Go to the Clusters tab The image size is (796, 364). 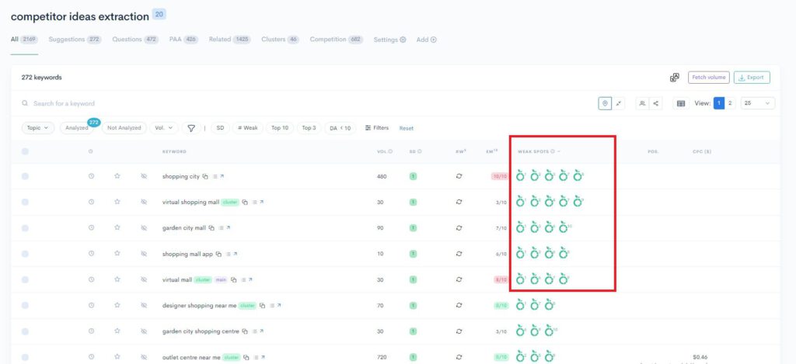[x=280, y=40]
